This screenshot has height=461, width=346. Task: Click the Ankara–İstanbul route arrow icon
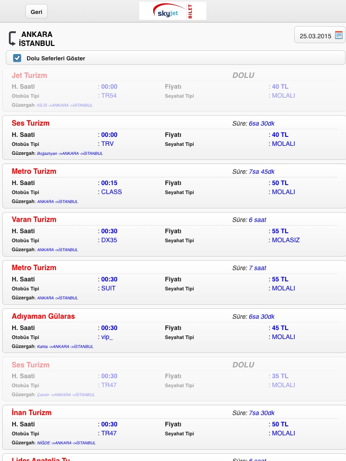(12, 39)
